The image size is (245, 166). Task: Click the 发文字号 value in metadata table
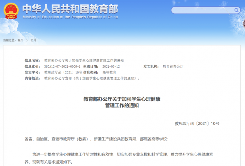(63, 73)
